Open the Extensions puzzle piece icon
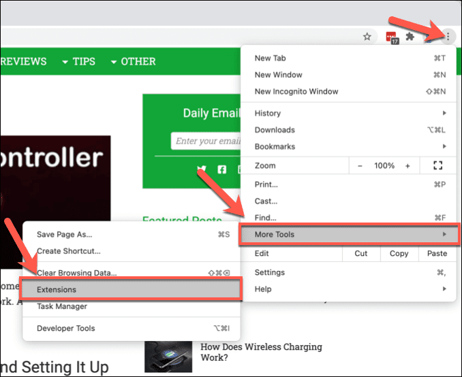462x377 pixels. pos(410,37)
